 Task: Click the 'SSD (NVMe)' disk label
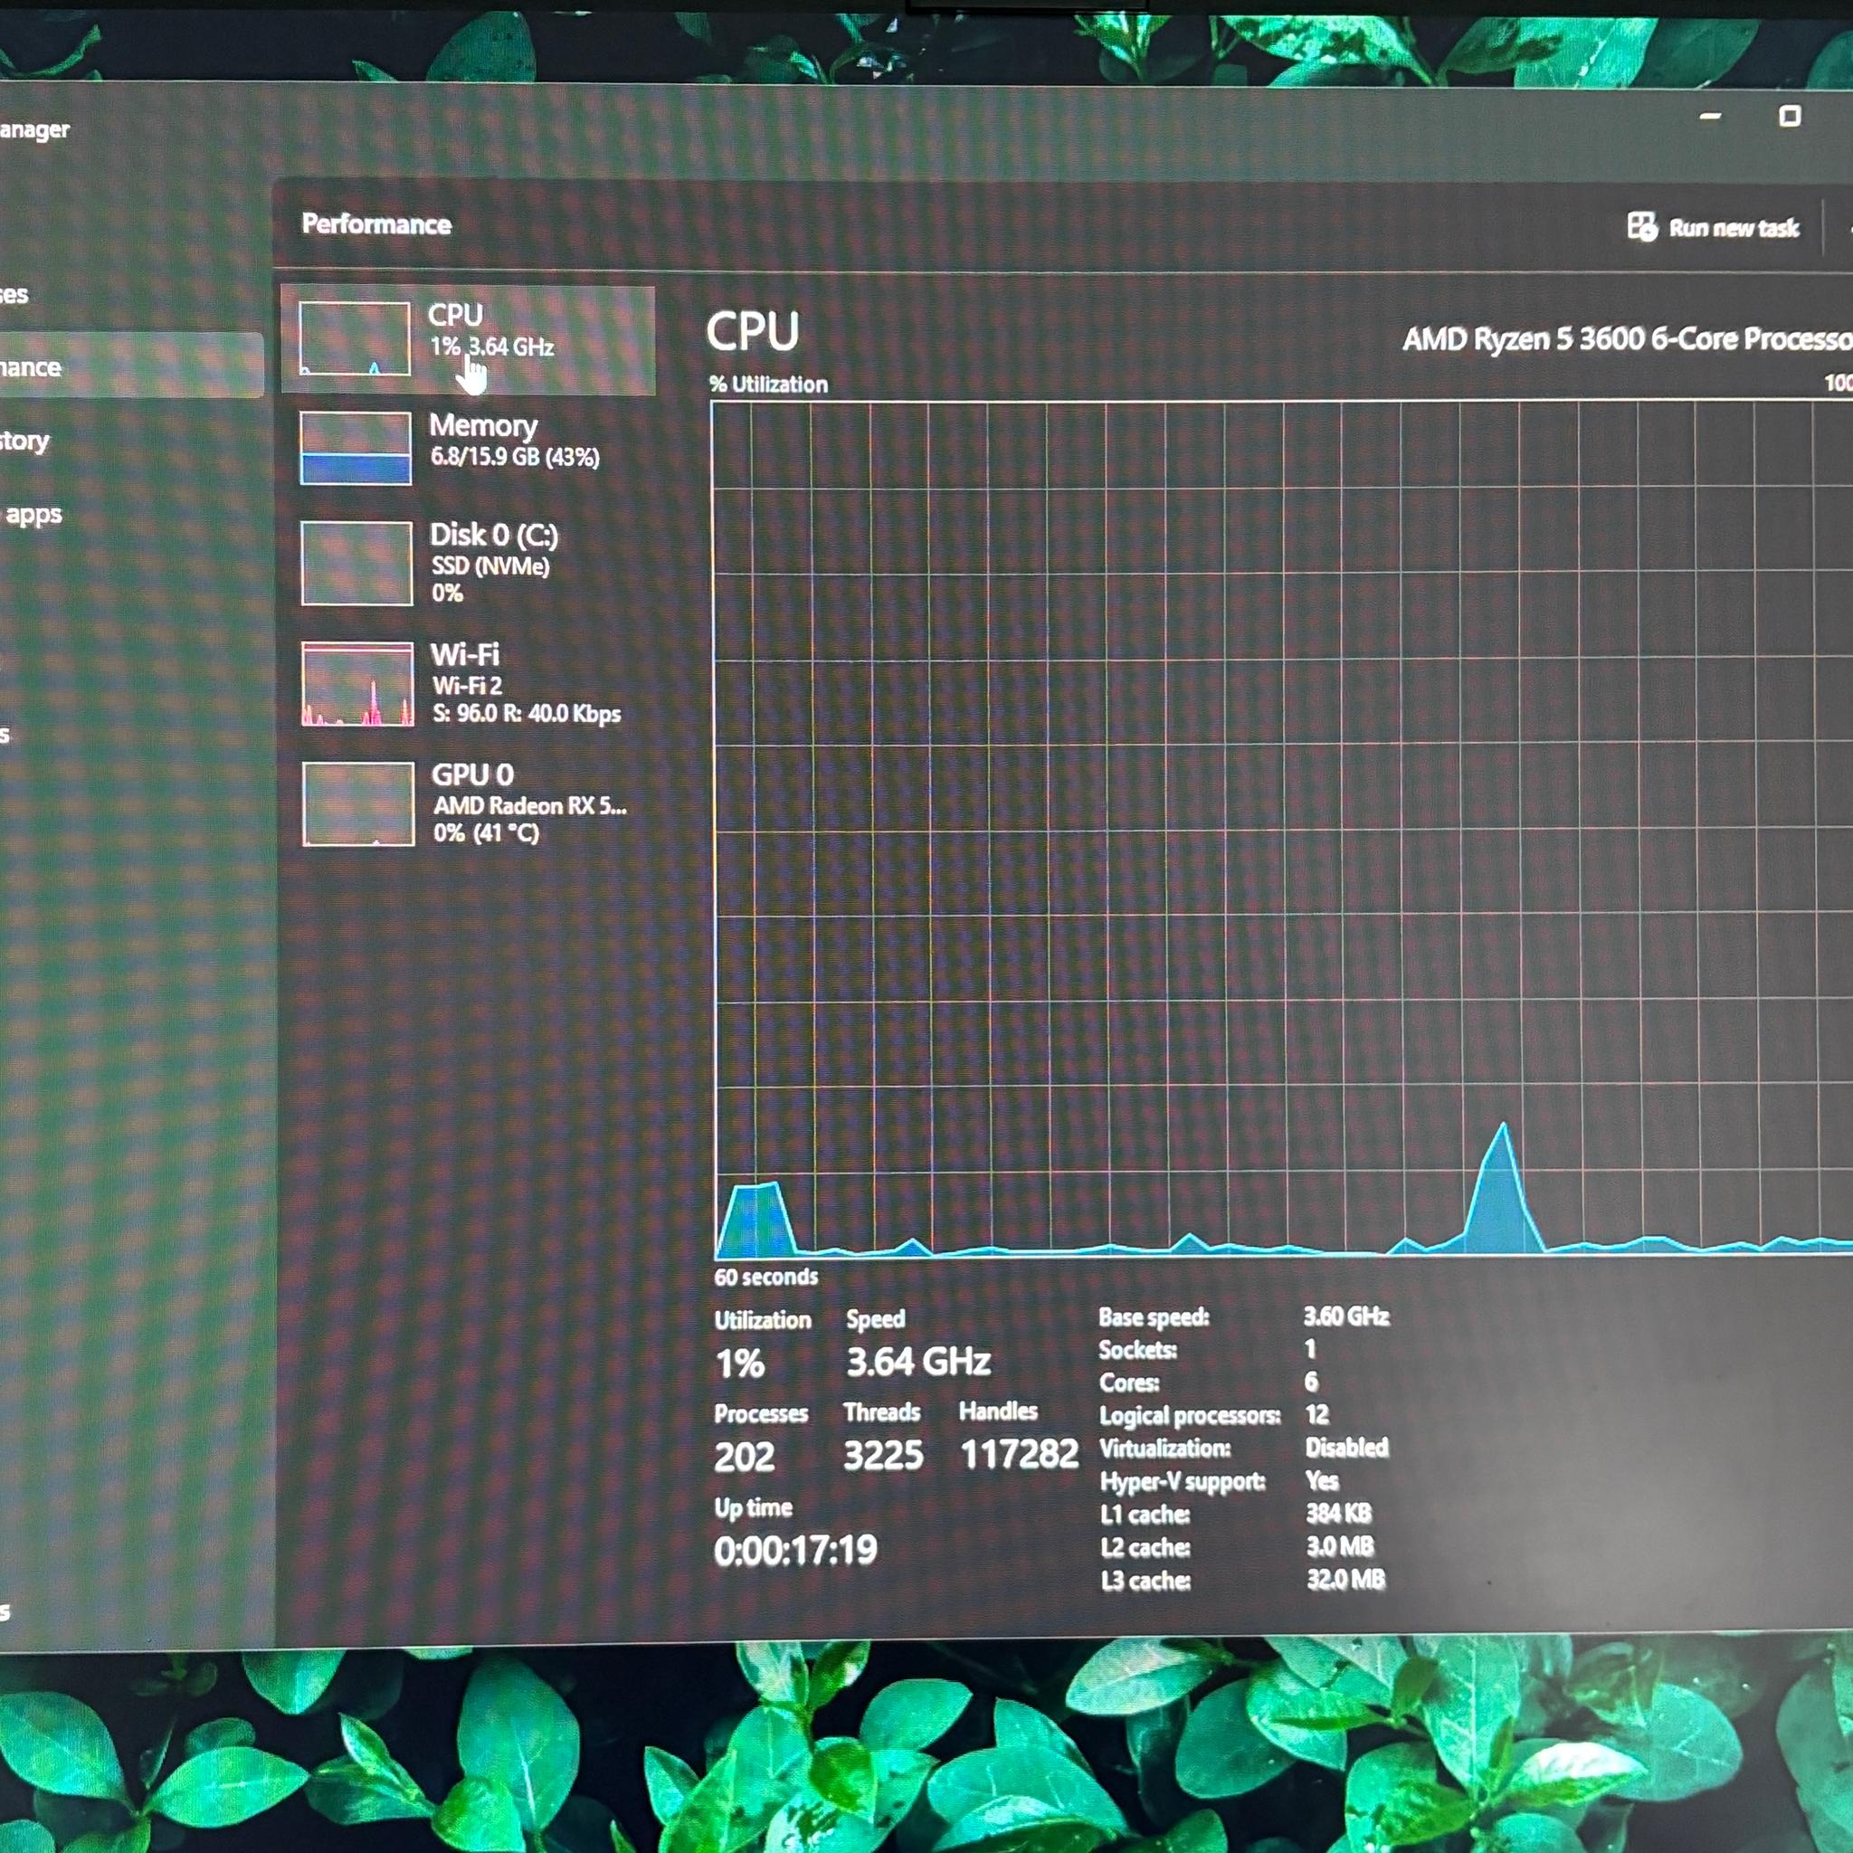[491, 565]
